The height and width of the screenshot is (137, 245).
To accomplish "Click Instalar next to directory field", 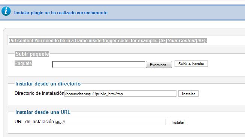I will click(188, 94).
